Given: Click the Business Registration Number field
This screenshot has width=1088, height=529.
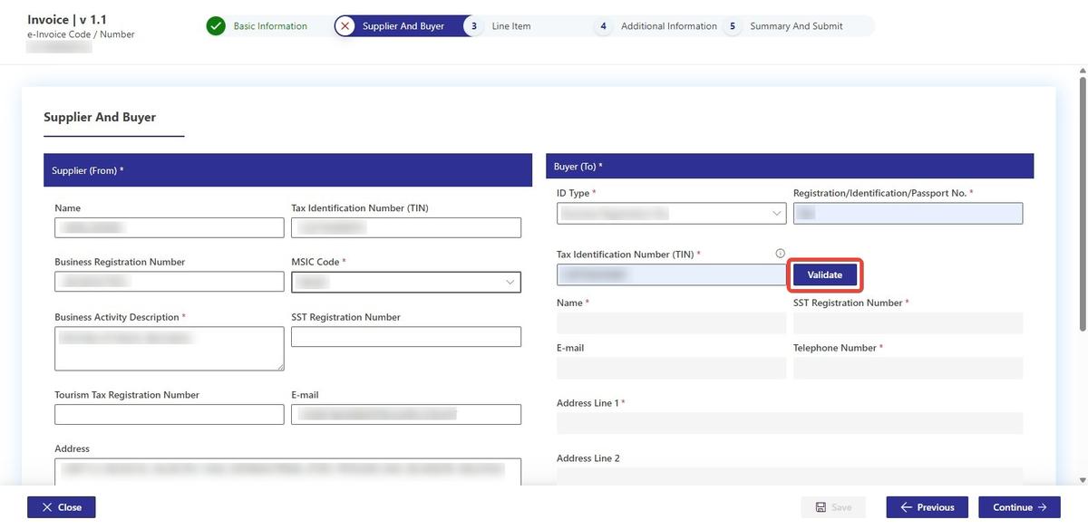Looking at the screenshot, I should (x=170, y=282).
